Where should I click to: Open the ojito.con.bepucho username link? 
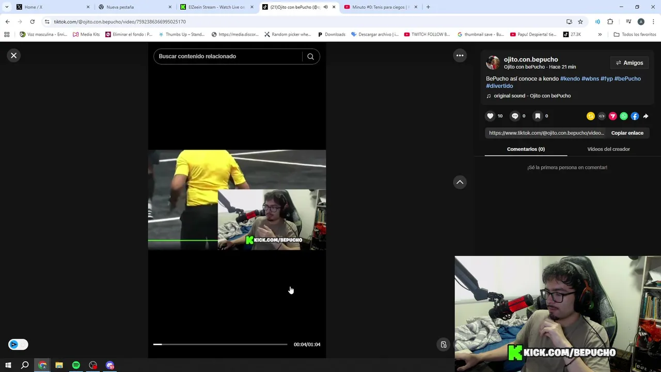(x=531, y=59)
